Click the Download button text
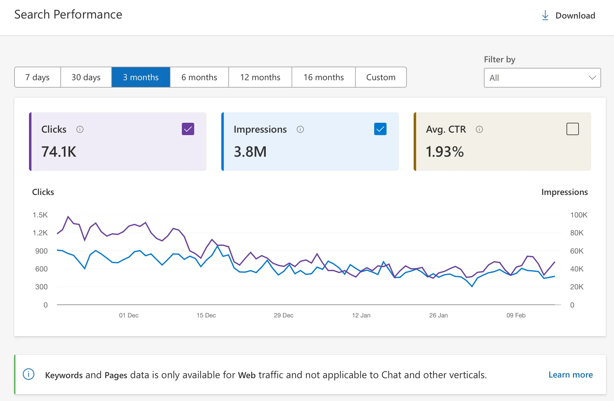The image size is (614, 401). [x=575, y=15]
